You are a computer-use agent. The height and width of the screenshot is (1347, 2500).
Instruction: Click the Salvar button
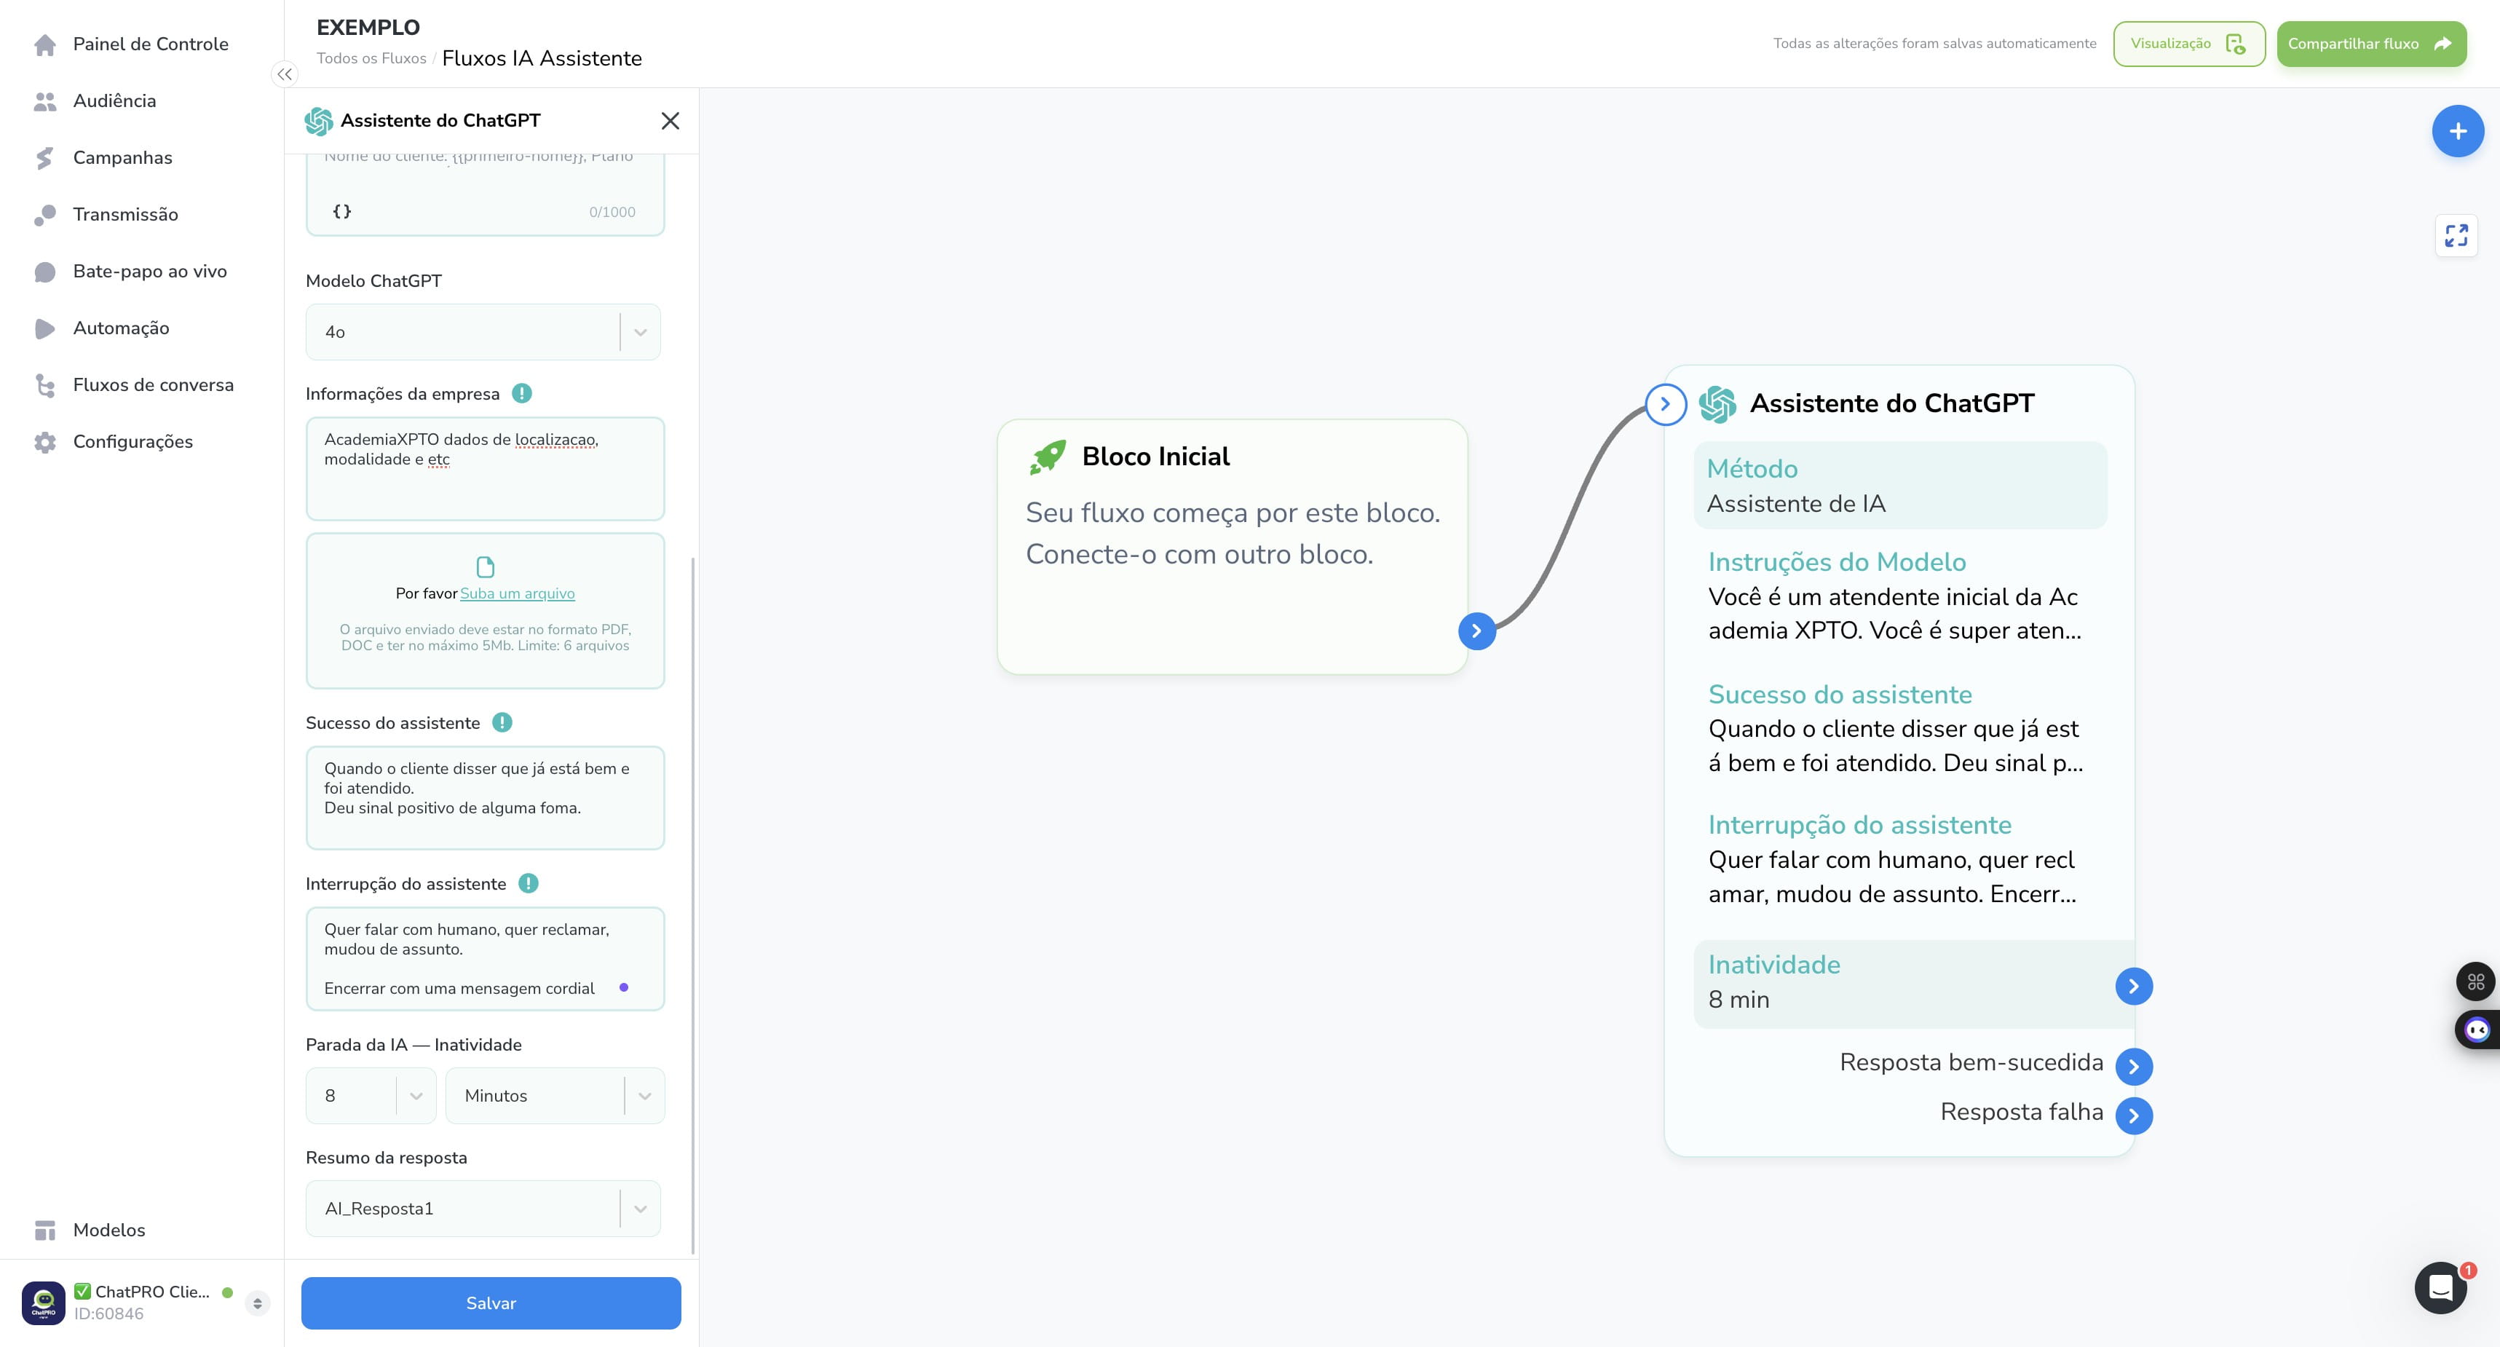point(491,1303)
